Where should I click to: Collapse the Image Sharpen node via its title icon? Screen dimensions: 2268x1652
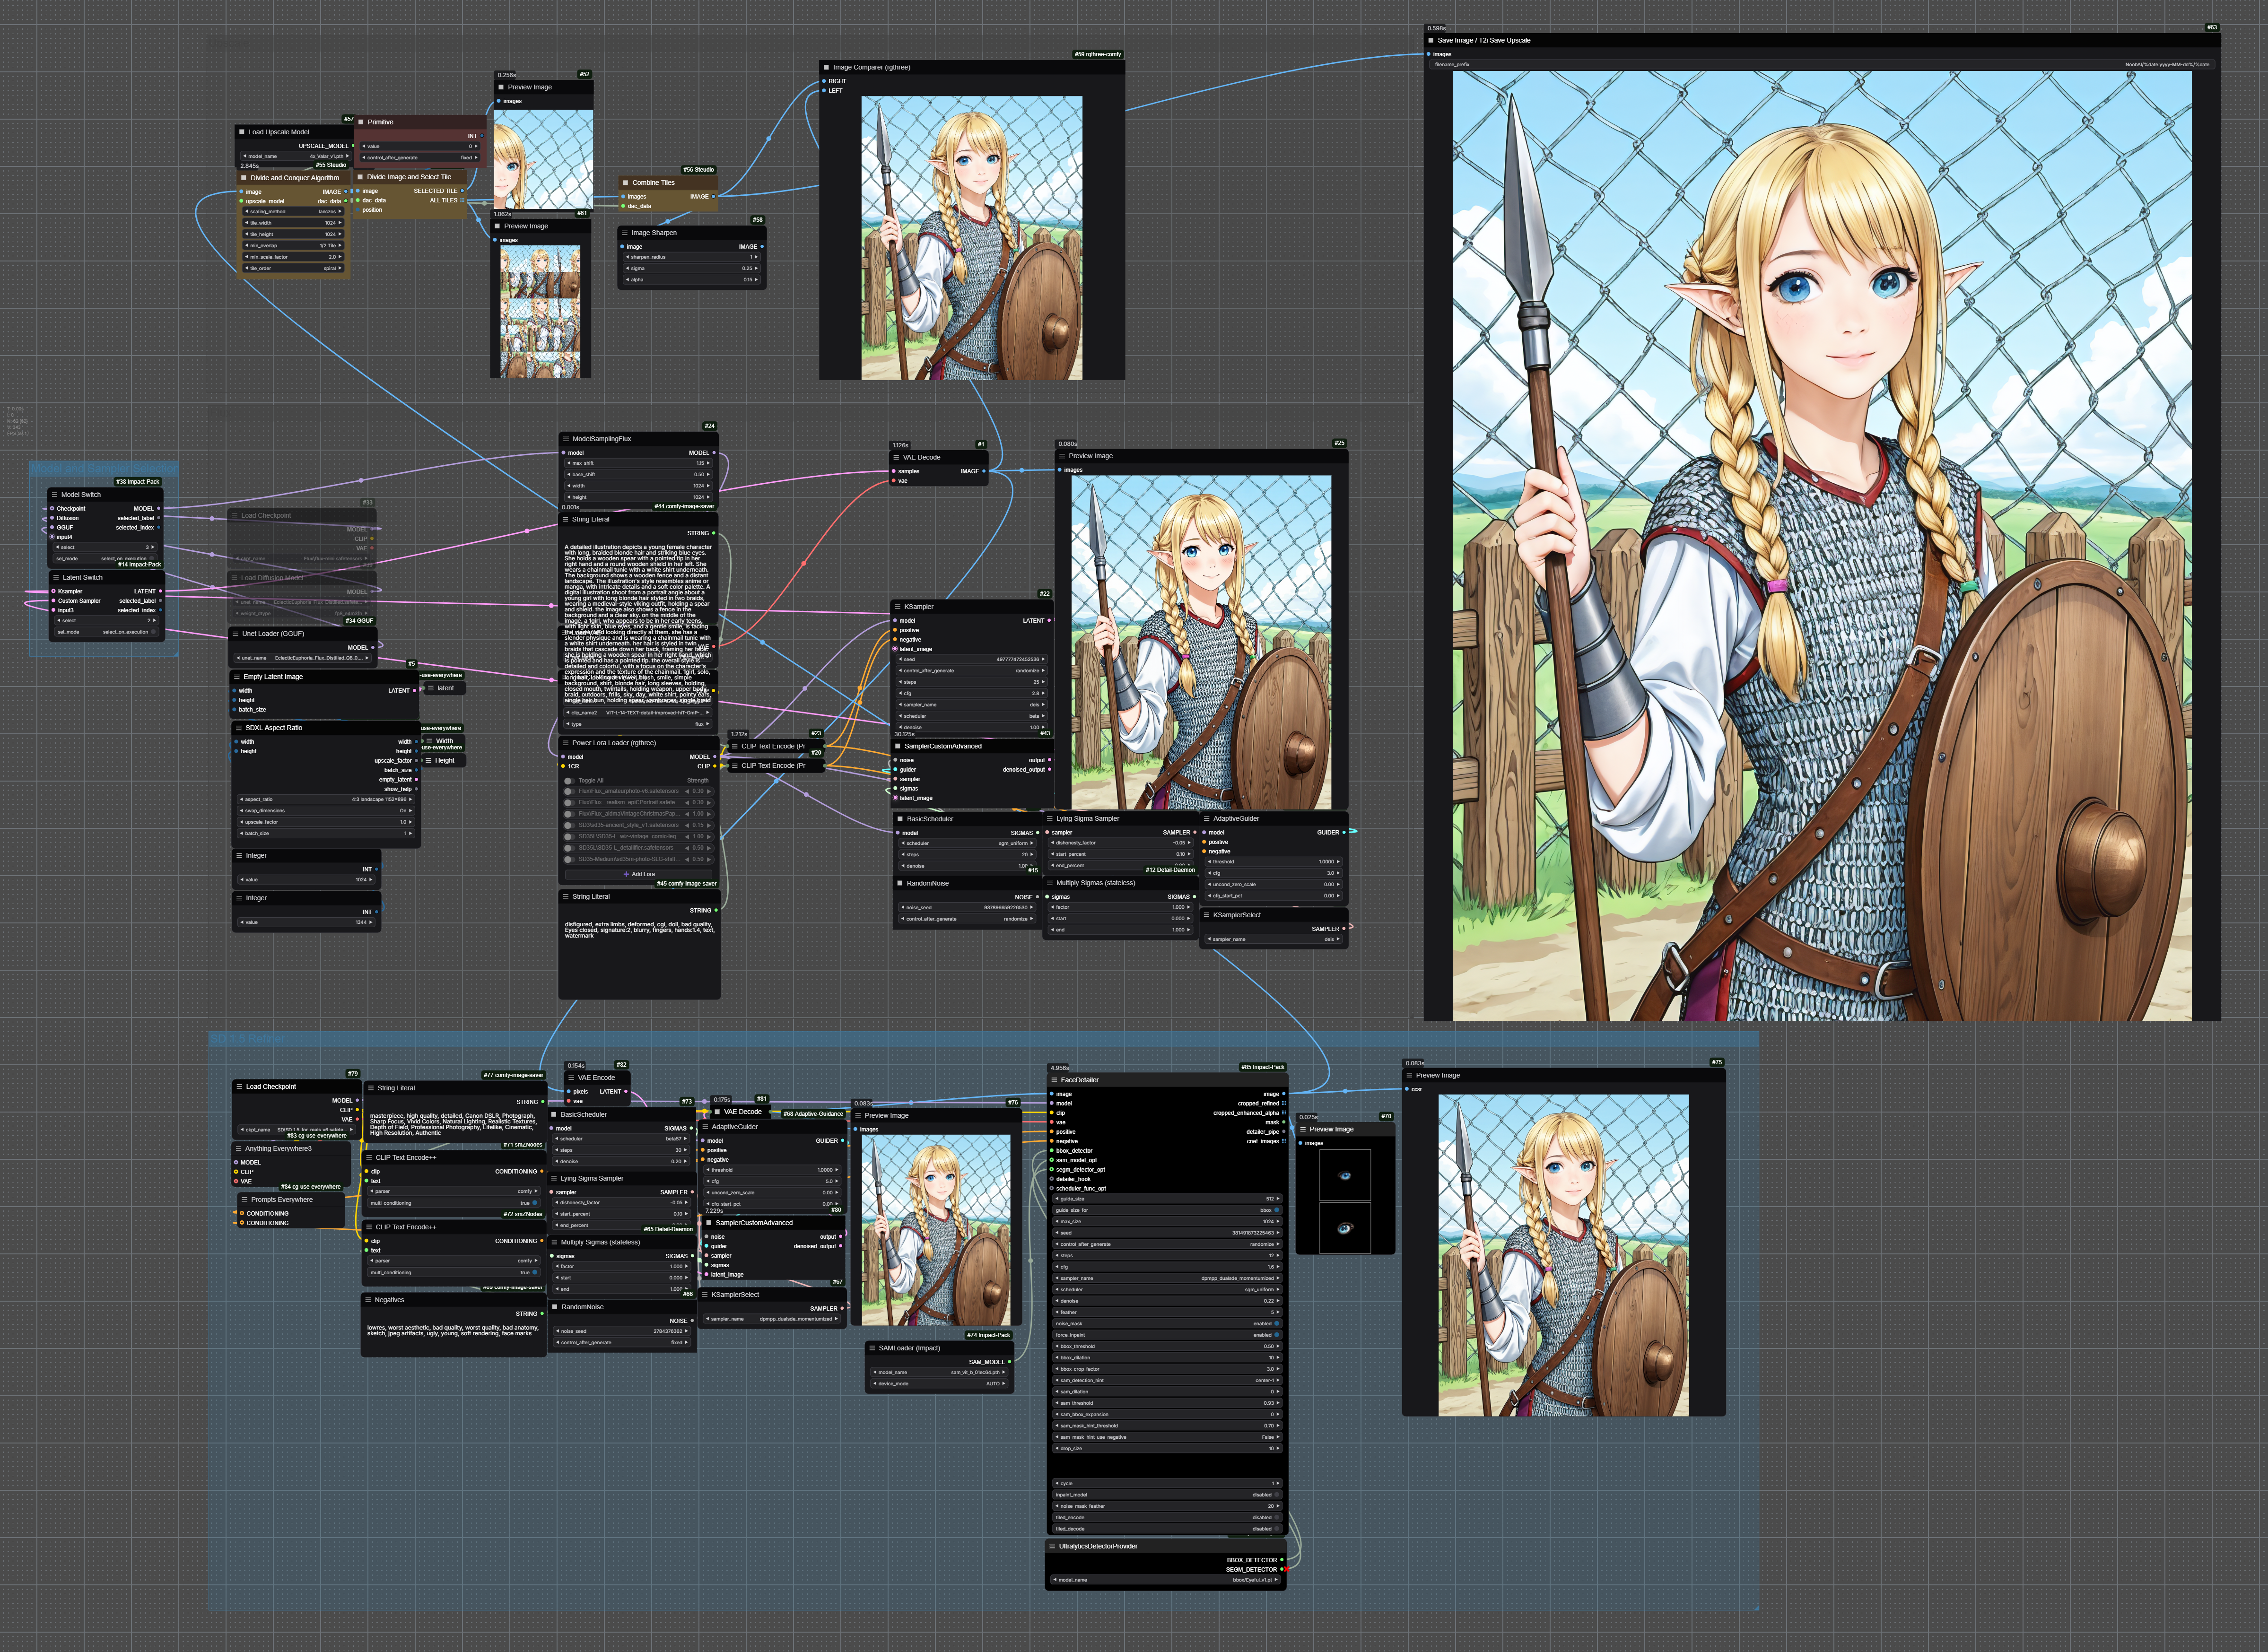pyautogui.click(x=625, y=233)
